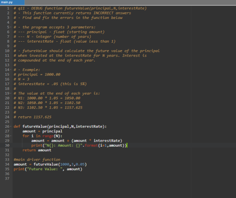Click 'The value at the end of each year is' comment

click(57, 94)
